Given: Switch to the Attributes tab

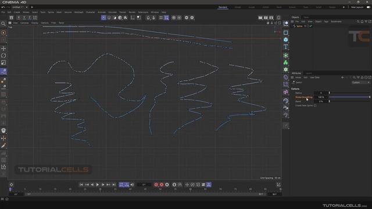Looking at the screenshot, I should (x=296, y=73).
